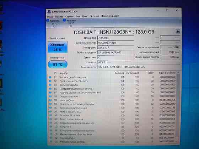
Task: Select the Частота ошибок позиционирования row
Action: tap(113, 93)
